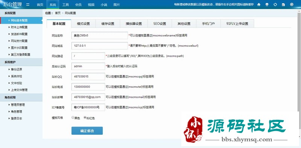This screenshot has width=301, height=148.
Task: Click the 网站域名 input field
Action: pos(99,46)
